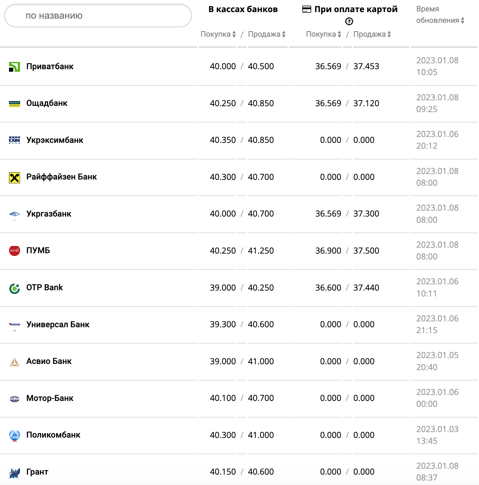Open the Универсал Банк link

click(x=58, y=324)
